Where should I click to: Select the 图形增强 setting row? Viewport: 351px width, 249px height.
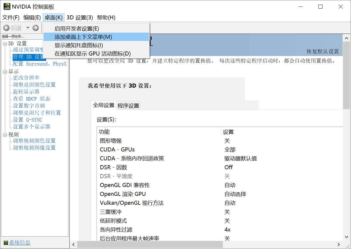point(220,141)
